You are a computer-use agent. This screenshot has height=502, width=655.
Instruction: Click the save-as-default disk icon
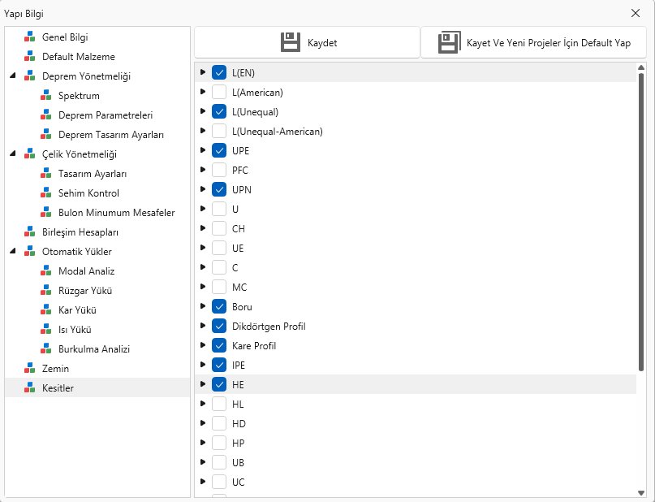pos(449,43)
